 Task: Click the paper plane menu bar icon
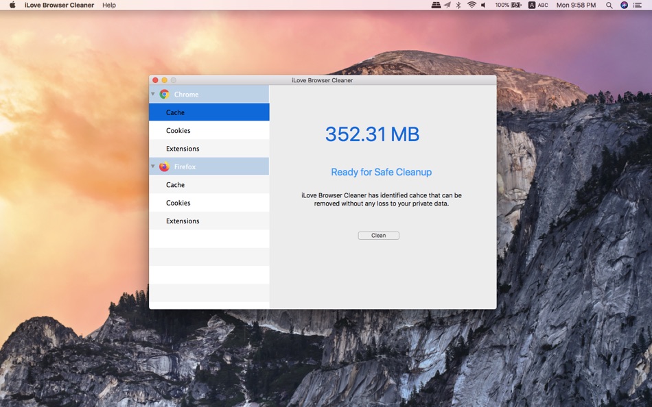pyautogui.click(x=447, y=5)
